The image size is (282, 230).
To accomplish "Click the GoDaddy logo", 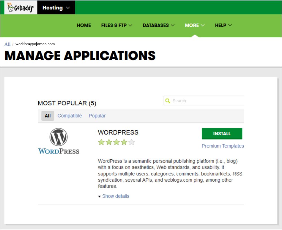I will point(21,8).
